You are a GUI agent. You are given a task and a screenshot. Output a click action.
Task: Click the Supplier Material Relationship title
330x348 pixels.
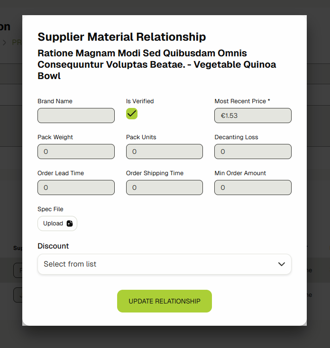[122, 37]
